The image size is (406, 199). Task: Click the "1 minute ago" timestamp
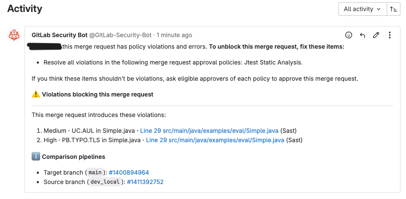click(174, 35)
